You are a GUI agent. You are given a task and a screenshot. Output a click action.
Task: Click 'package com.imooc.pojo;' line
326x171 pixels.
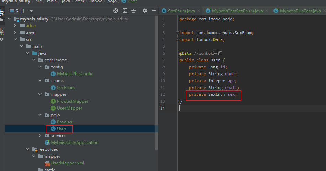coord(207,19)
